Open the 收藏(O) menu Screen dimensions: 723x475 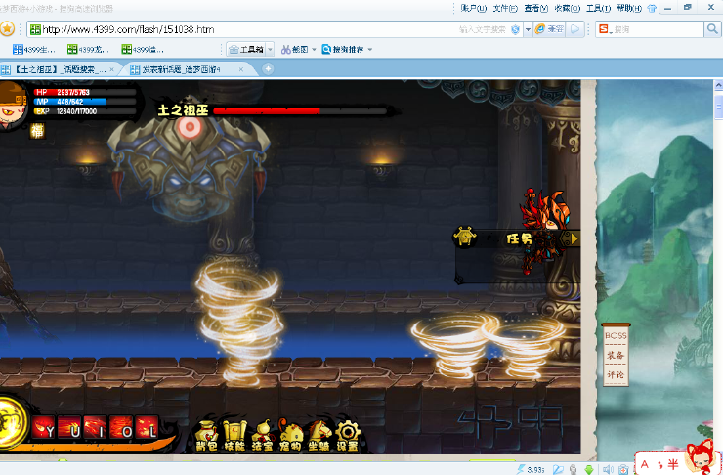(x=567, y=8)
